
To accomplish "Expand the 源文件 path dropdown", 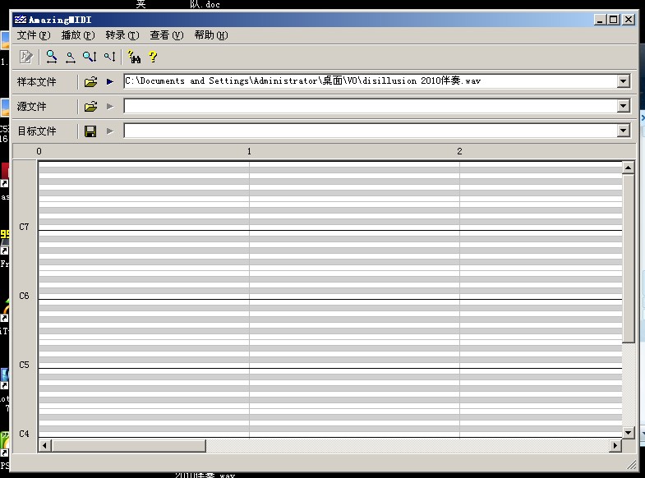I will (x=623, y=106).
